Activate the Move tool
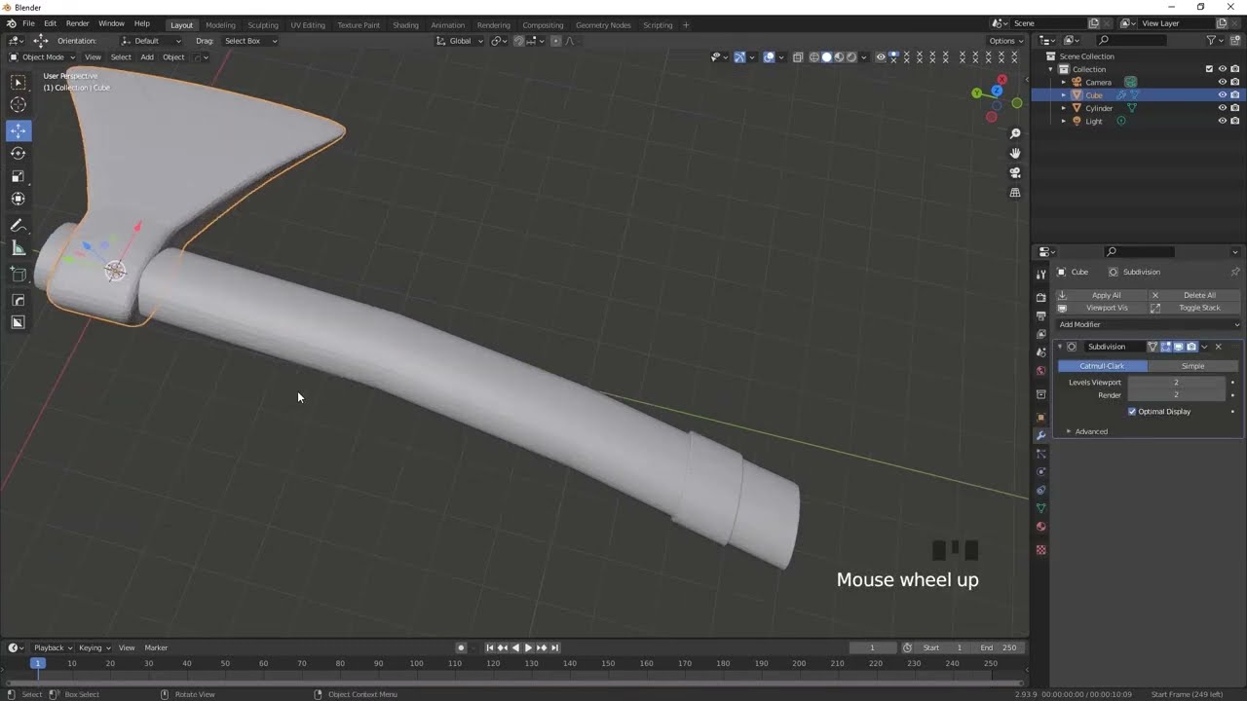Screen dimensions: 1247x701 click(19, 130)
